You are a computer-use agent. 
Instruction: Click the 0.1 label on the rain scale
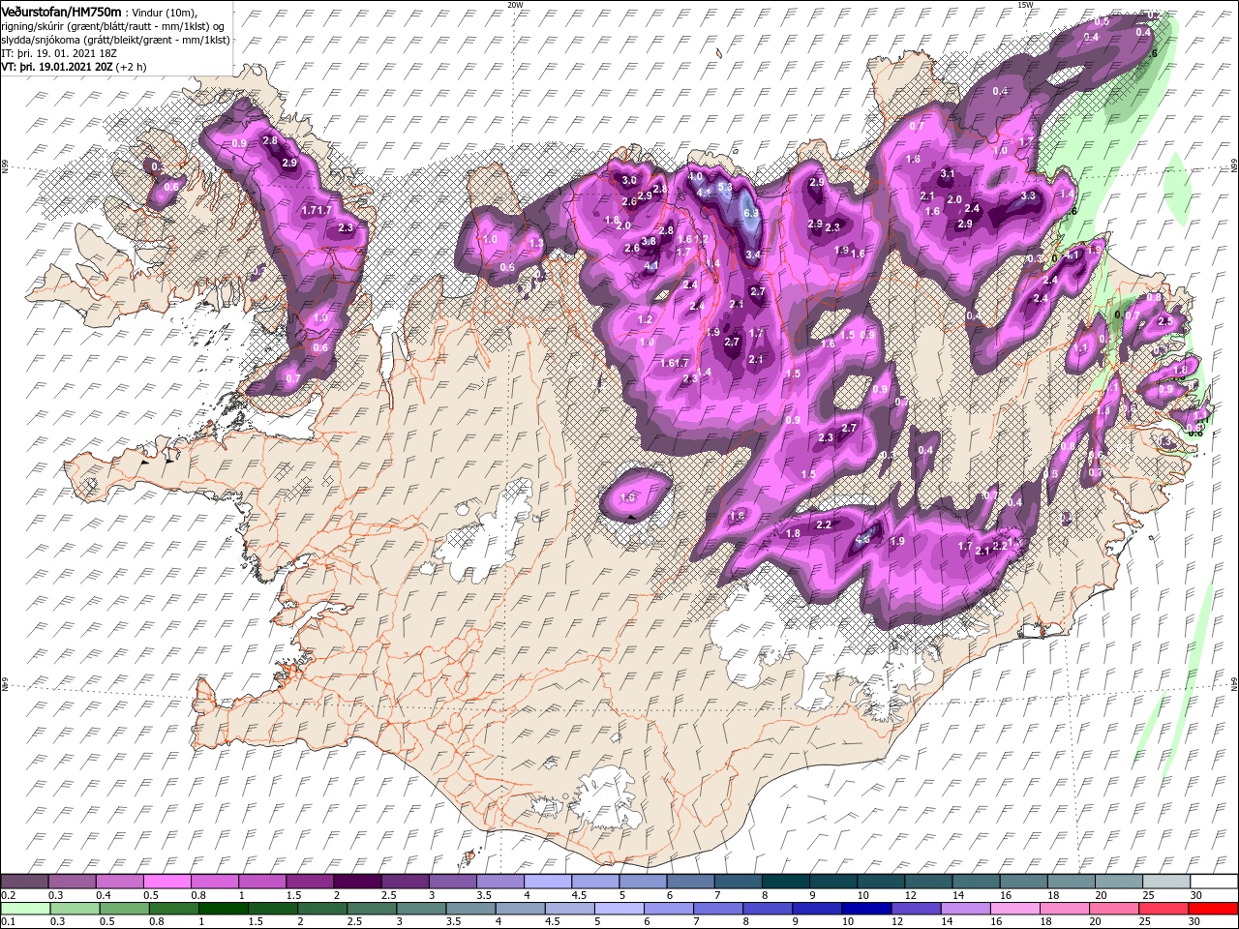click(8, 921)
